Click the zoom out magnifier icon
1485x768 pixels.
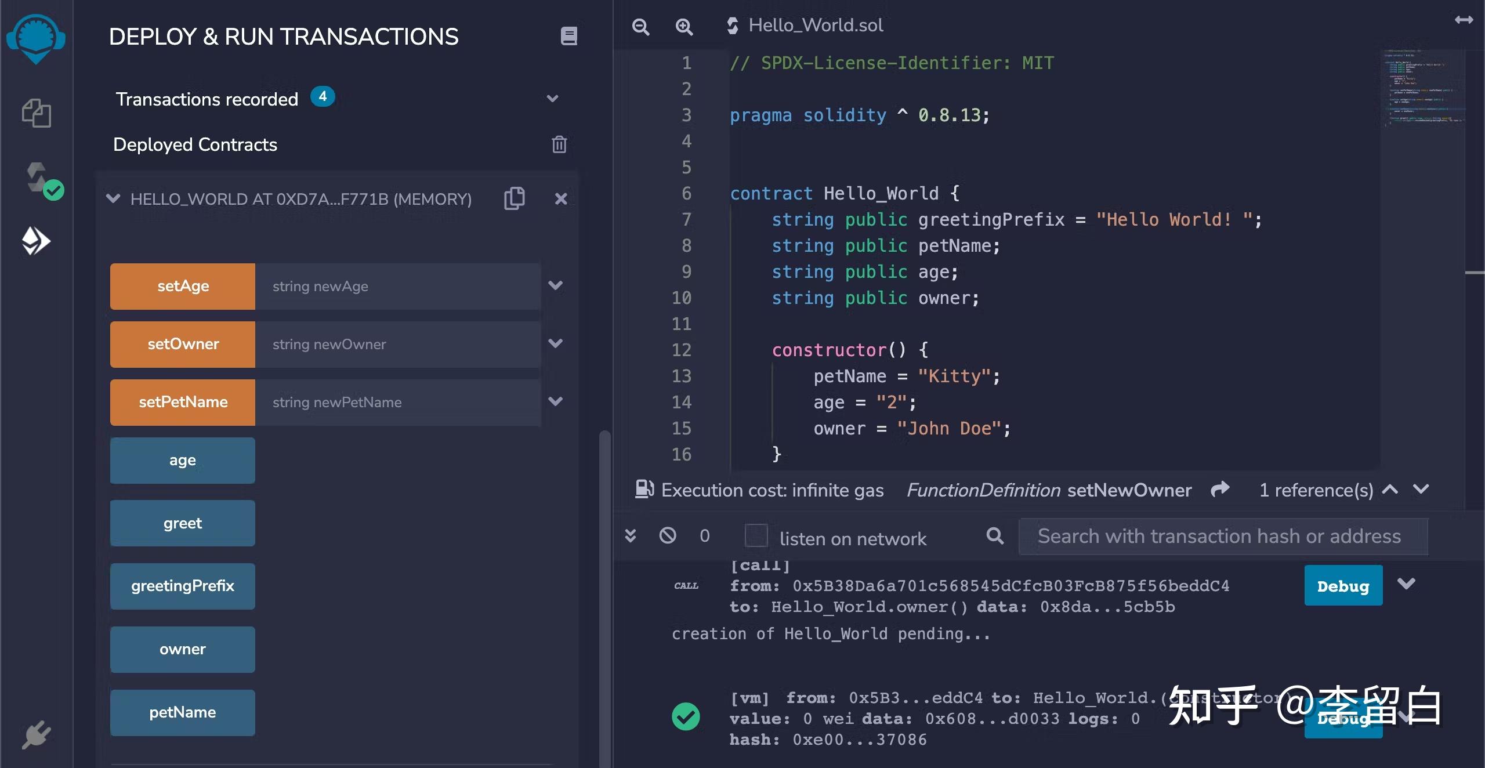640,27
